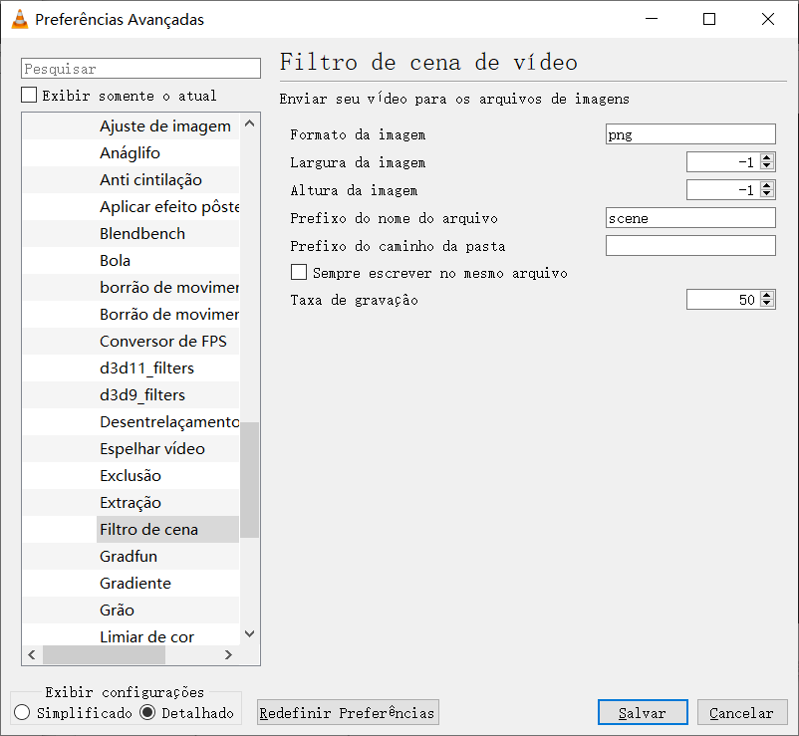
Task: Click Redefinir Preferências button
Action: coord(348,713)
